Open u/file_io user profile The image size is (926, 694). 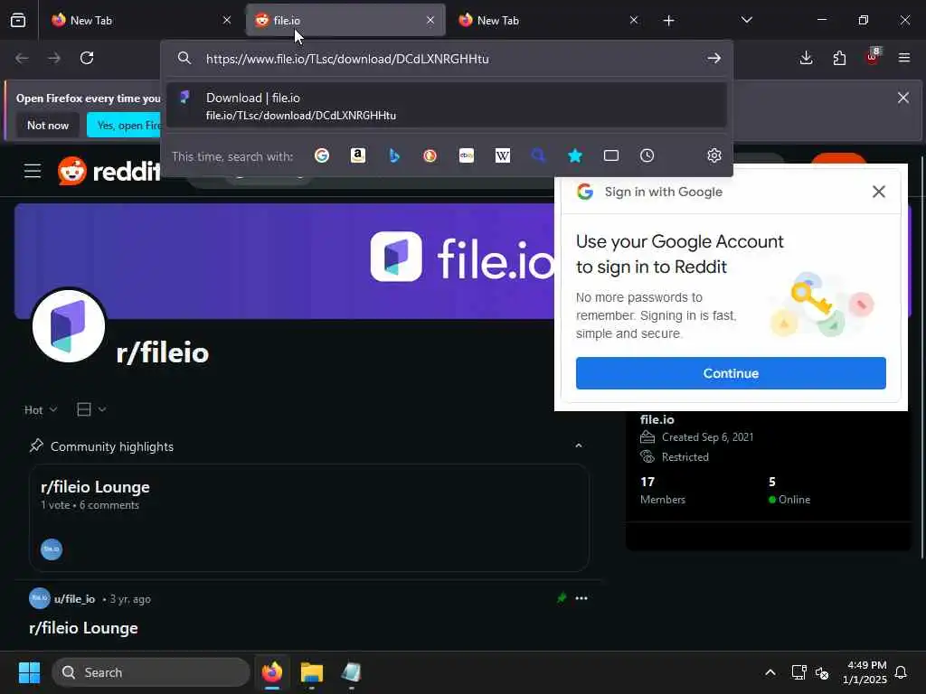[x=74, y=599]
